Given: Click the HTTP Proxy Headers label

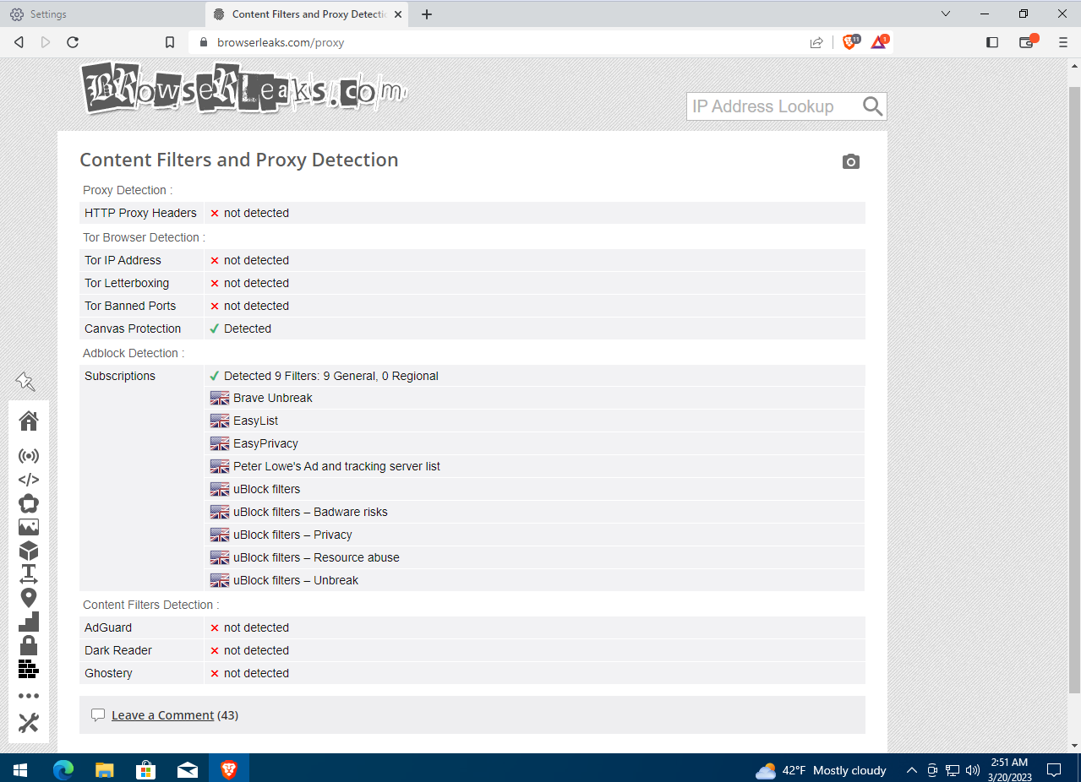Looking at the screenshot, I should click(140, 213).
